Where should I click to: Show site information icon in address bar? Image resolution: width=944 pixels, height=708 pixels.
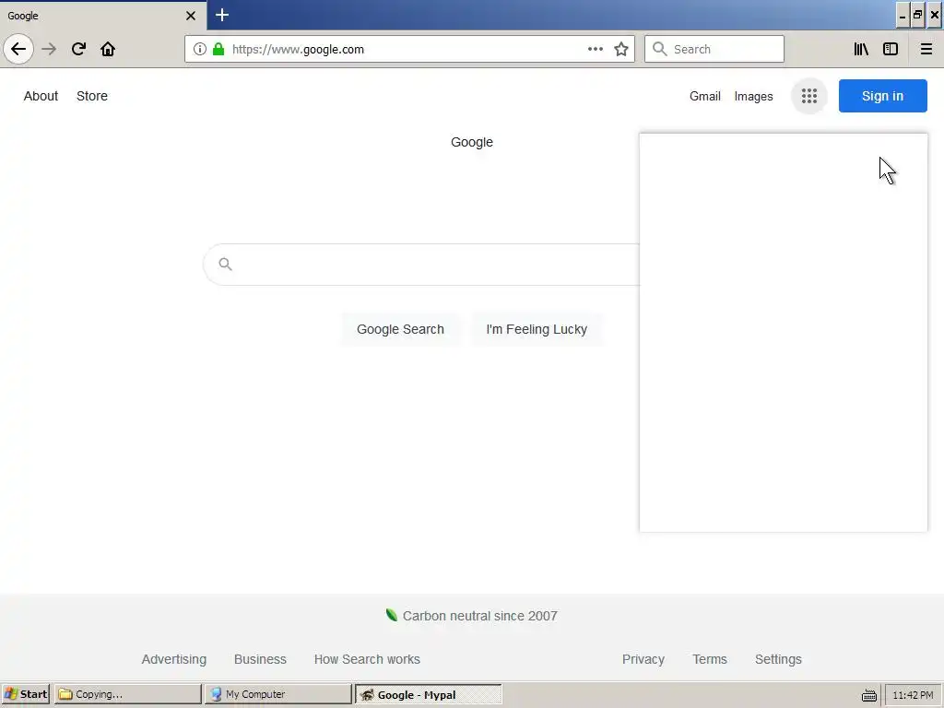coord(200,49)
